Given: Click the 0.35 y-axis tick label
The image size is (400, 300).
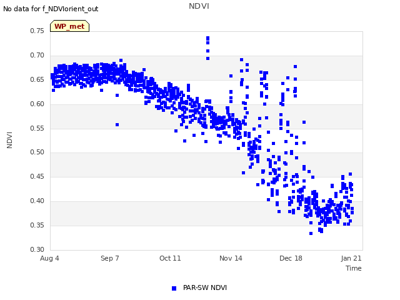Looking at the screenshot, I should click(37, 225).
